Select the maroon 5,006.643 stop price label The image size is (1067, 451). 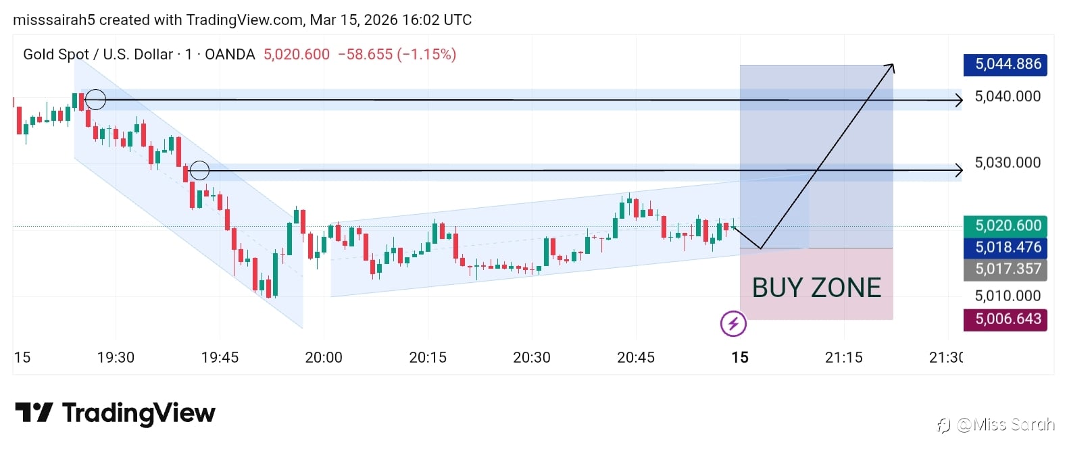1005,319
